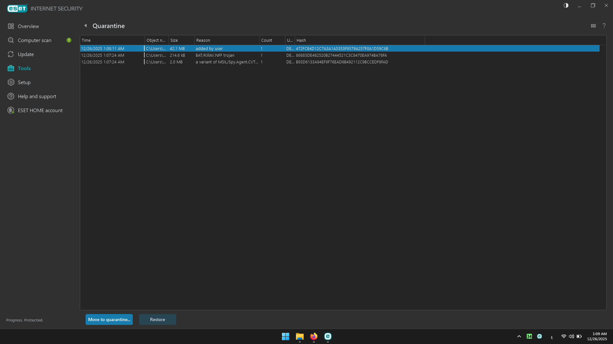Click the Update refresh icon

pos(11,54)
